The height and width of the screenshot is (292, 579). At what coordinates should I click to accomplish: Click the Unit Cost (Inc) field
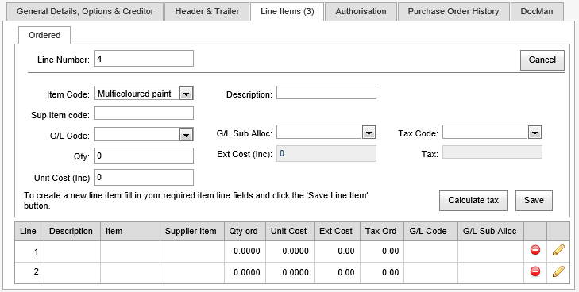[144, 177]
